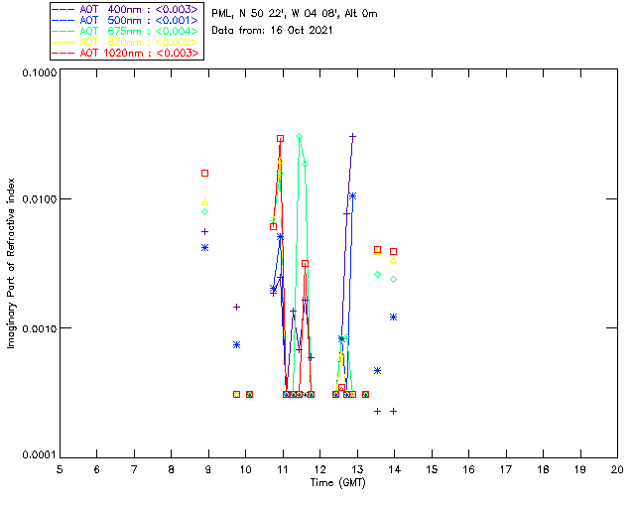Image resolution: width=635 pixels, height=508 pixels.
Task: Click the x-axis tick label 9
Action: 208,469
